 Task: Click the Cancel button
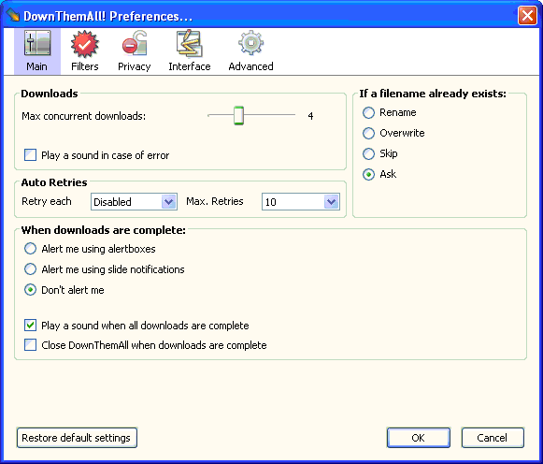[x=493, y=438]
